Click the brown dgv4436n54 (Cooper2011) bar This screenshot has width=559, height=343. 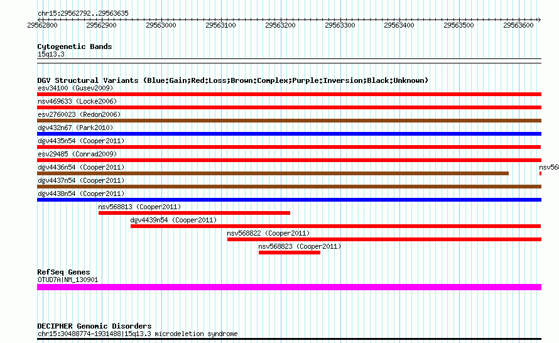(x=273, y=173)
